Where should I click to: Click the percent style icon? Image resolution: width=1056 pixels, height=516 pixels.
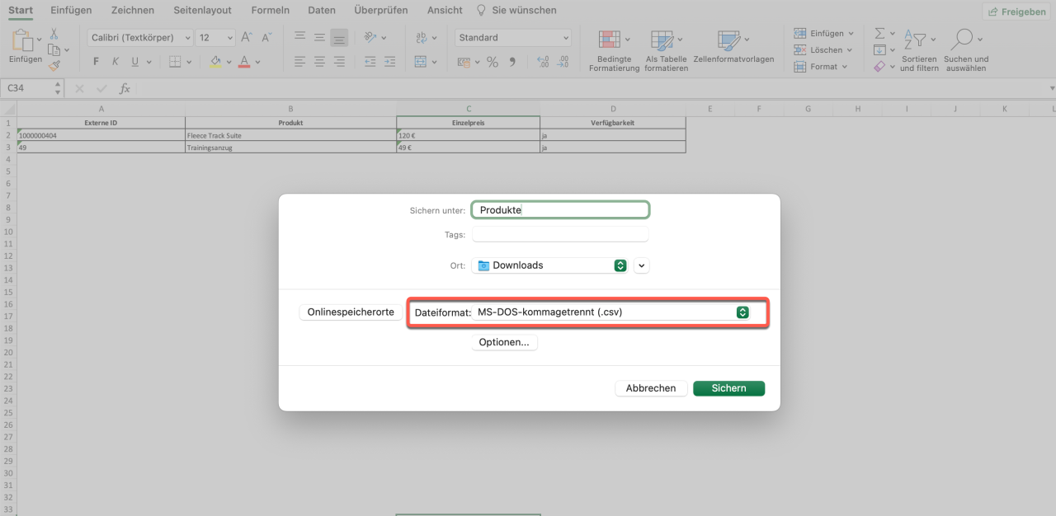click(x=493, y=62)
